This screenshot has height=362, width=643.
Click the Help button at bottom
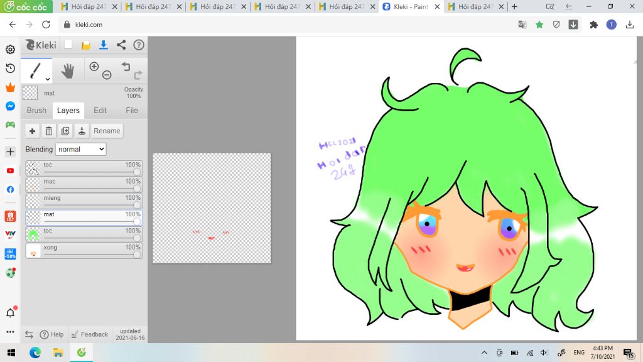point(52,334)
